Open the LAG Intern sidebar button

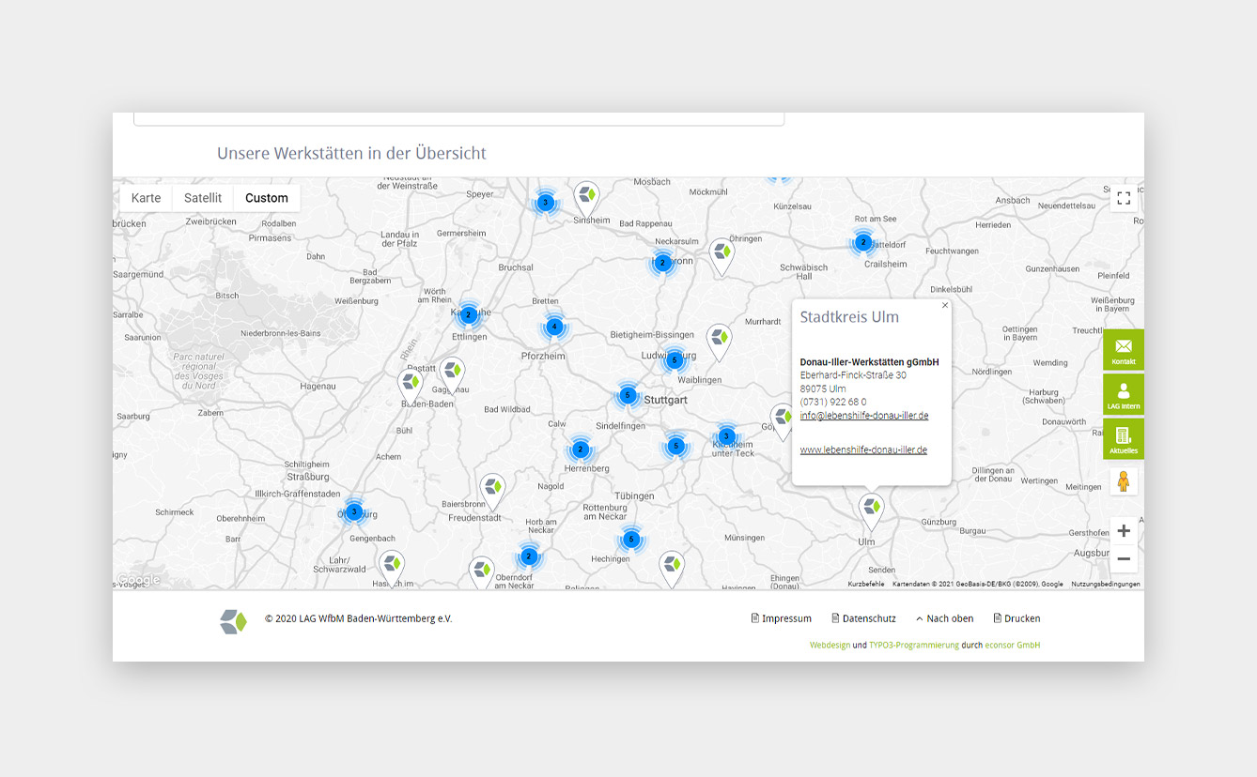(1123, 394)
